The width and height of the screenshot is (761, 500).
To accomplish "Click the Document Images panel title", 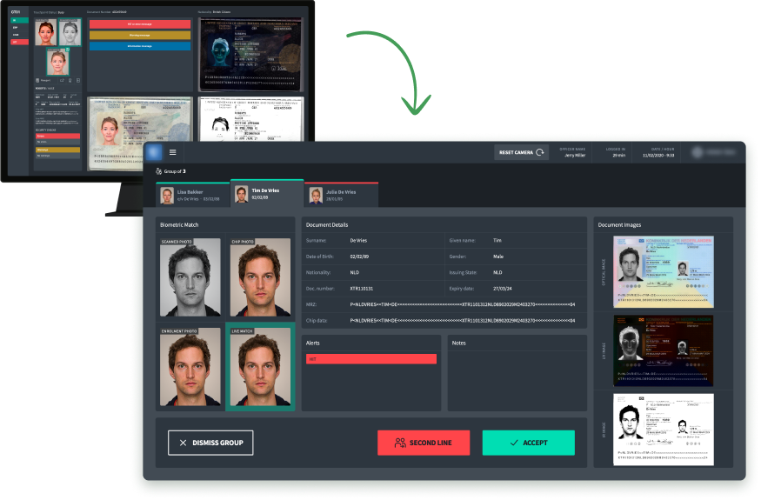I will click(619, 225).
